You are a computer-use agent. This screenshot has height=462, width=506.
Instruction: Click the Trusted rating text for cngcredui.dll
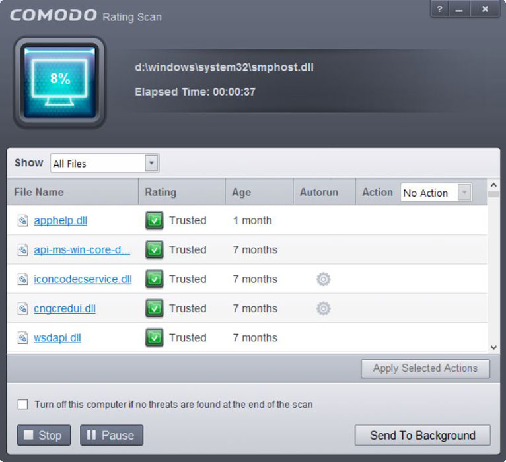[x=188, y=308]
